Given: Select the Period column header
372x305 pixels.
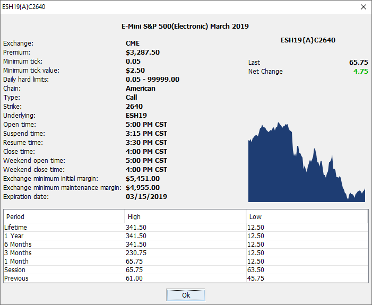Looking at the screenshot, I should pyautogui.click(x=64, y=216).
